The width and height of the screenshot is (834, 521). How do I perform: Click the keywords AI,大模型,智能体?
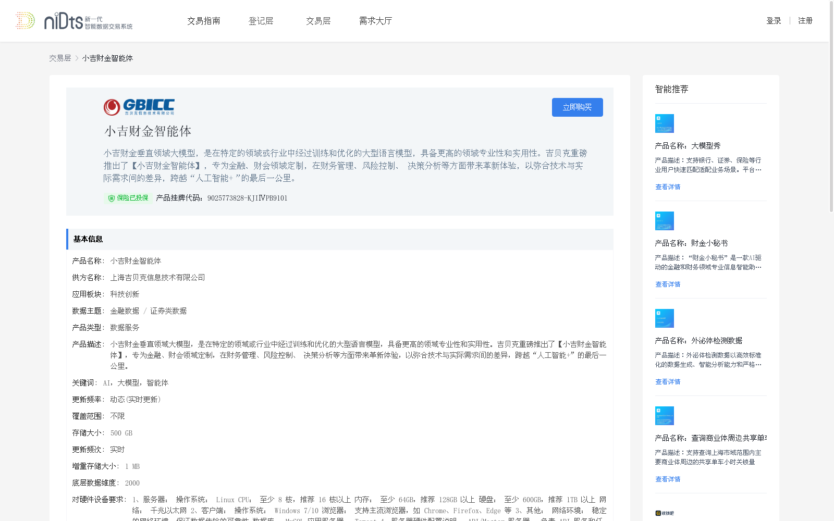[136, 383]
